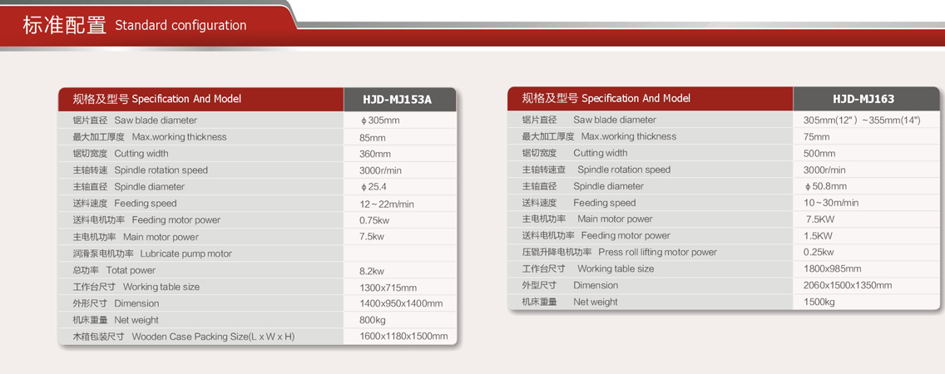The width and height of the screenshot is (945, 374).
Task: Click the '2060x1500x1350mm' dimension value
Action: click(848, 285)
